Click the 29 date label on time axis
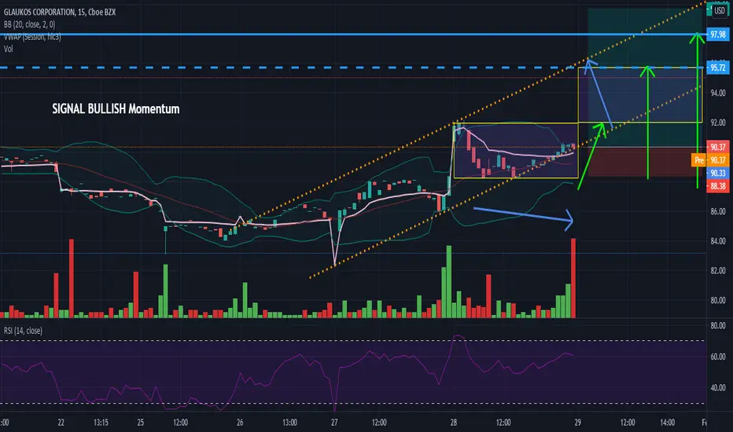The height and width of the screenshot is (432, 733). coord(578,423)
